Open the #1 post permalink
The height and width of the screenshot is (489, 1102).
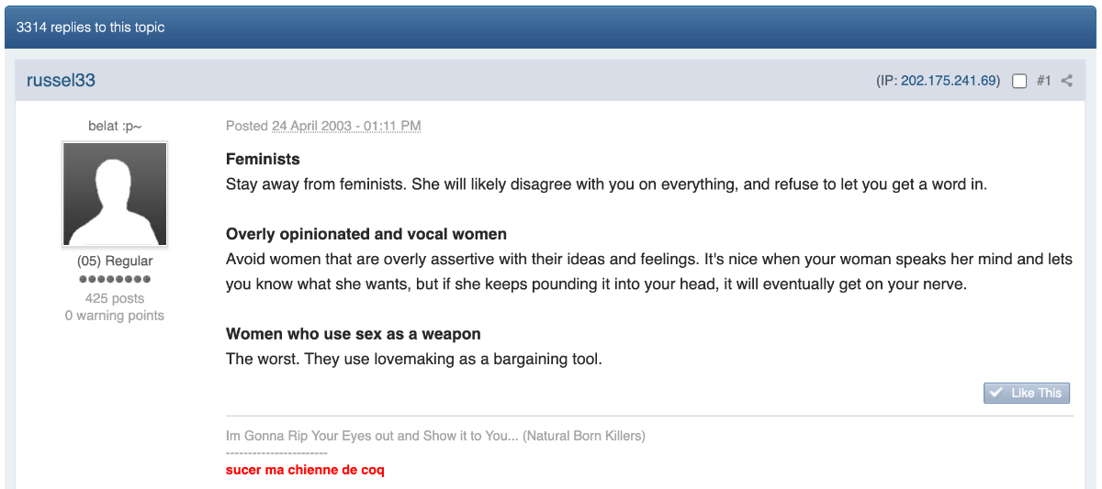pos(1043,81)
